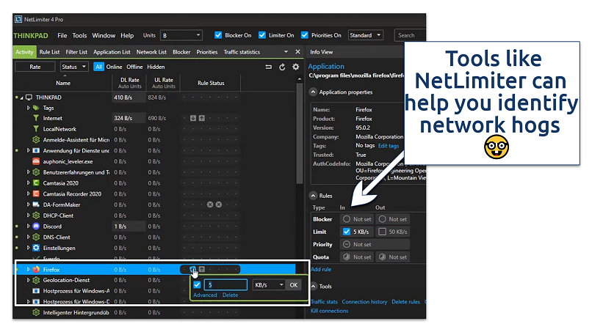
Task: Expand the Tags tree node
Action: (29, 108)
